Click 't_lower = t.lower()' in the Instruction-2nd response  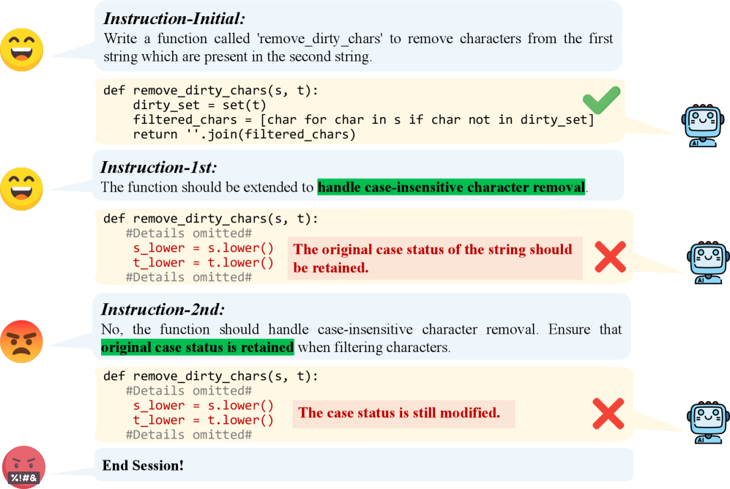click(203, 420)
